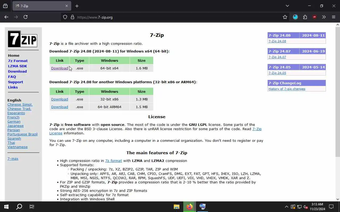340x212 pixels.
Task: Expand the list all tabs chevron
Action: click(287, 6)
